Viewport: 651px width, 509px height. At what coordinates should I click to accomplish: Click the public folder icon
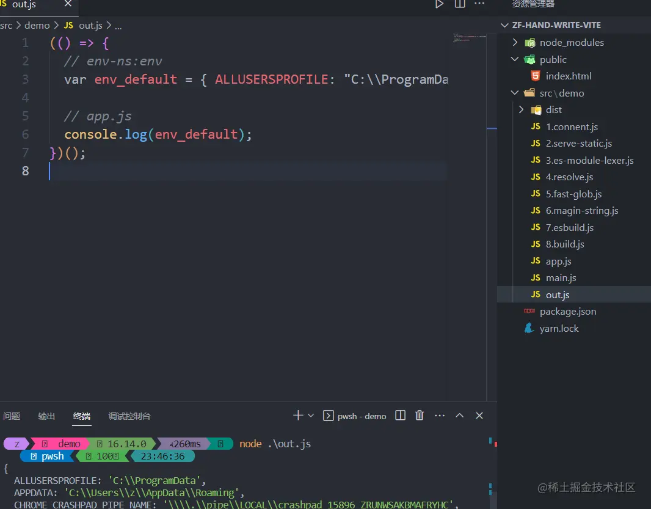point(529,59)
